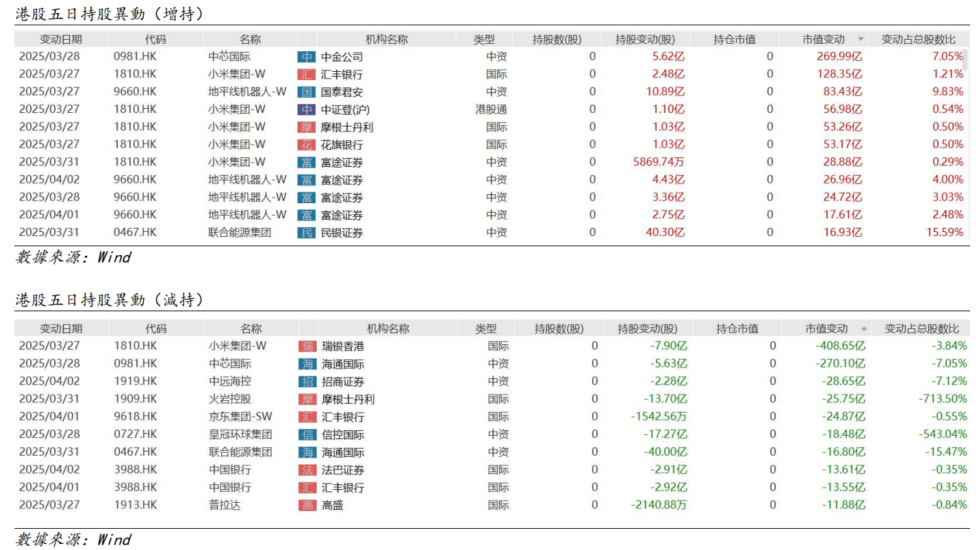Click the 摩根士丹利 badge in the 53.26亿 row
The width and height of the screenshot is (979, 550).
pos(307,127)
